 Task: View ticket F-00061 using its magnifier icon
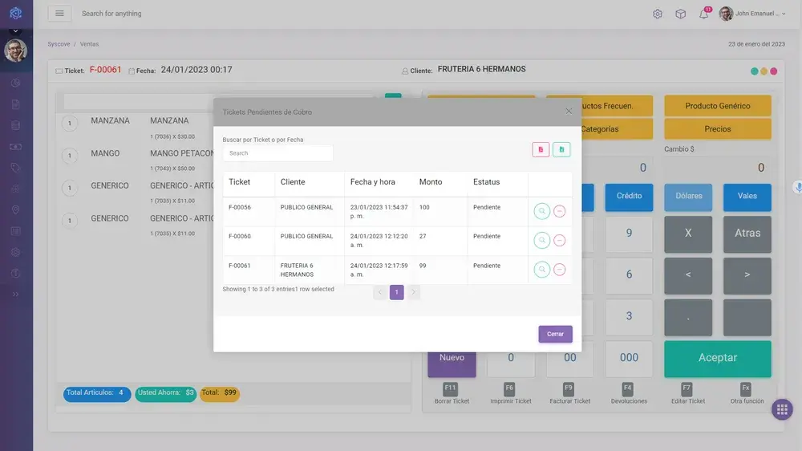542,270
